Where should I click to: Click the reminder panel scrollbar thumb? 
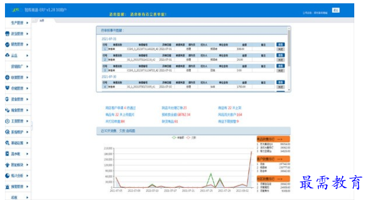click(289, 48)
